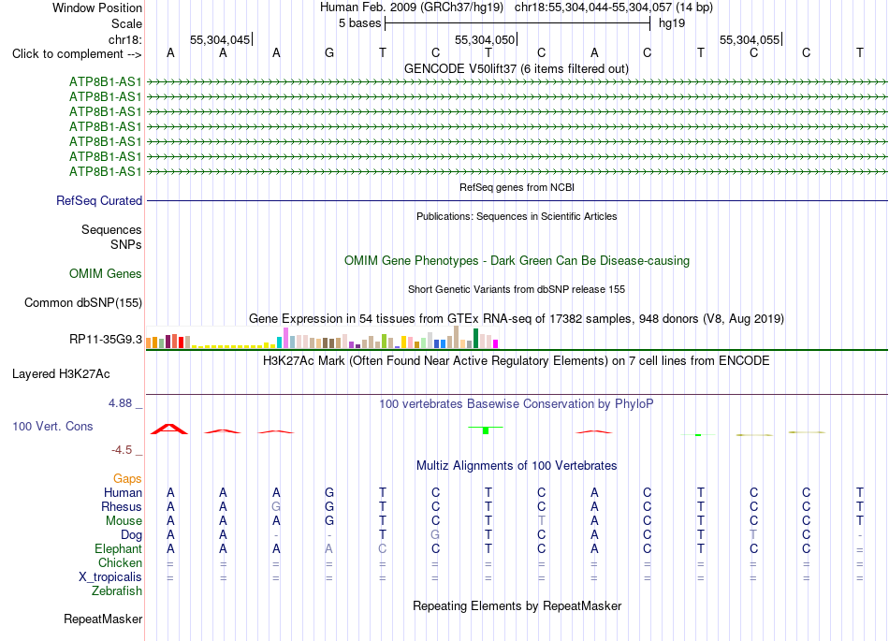Click the 4.88 PhyloP upper scale value
The height and width of the screenshot is (641, 889).
tap(120, 403)
